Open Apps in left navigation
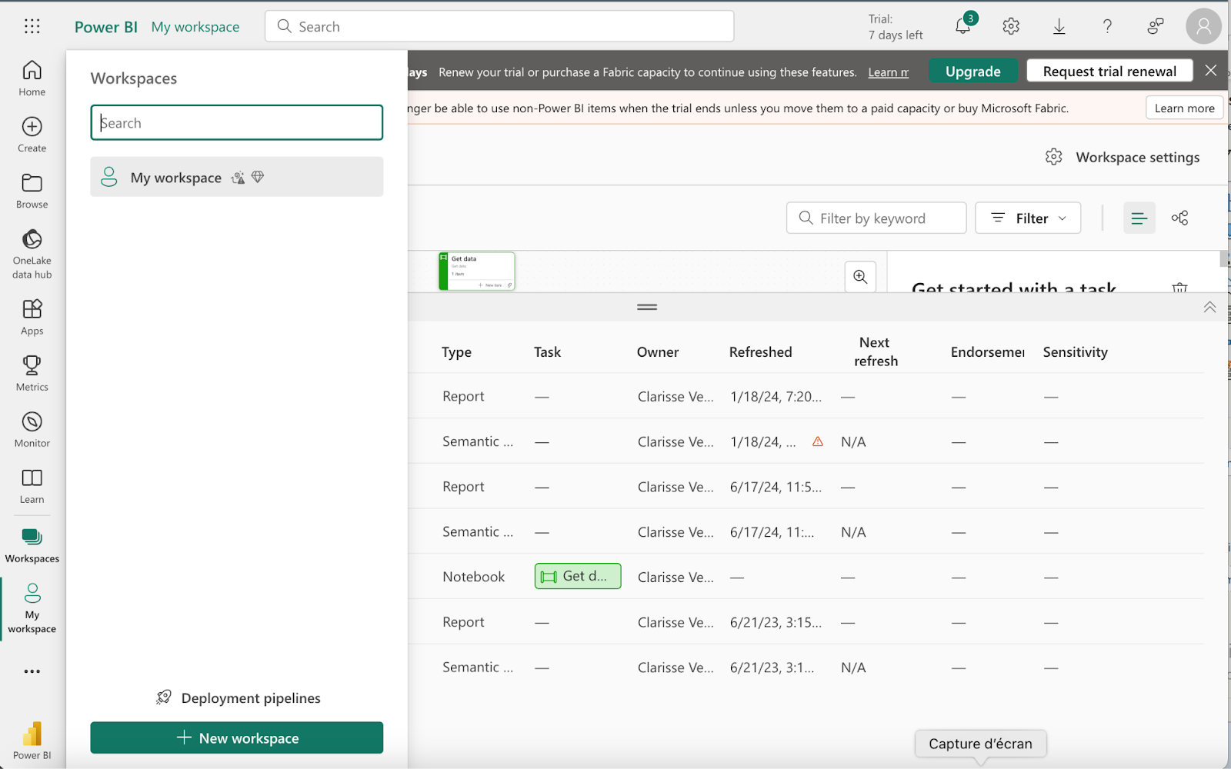 (x=32, y=317)
